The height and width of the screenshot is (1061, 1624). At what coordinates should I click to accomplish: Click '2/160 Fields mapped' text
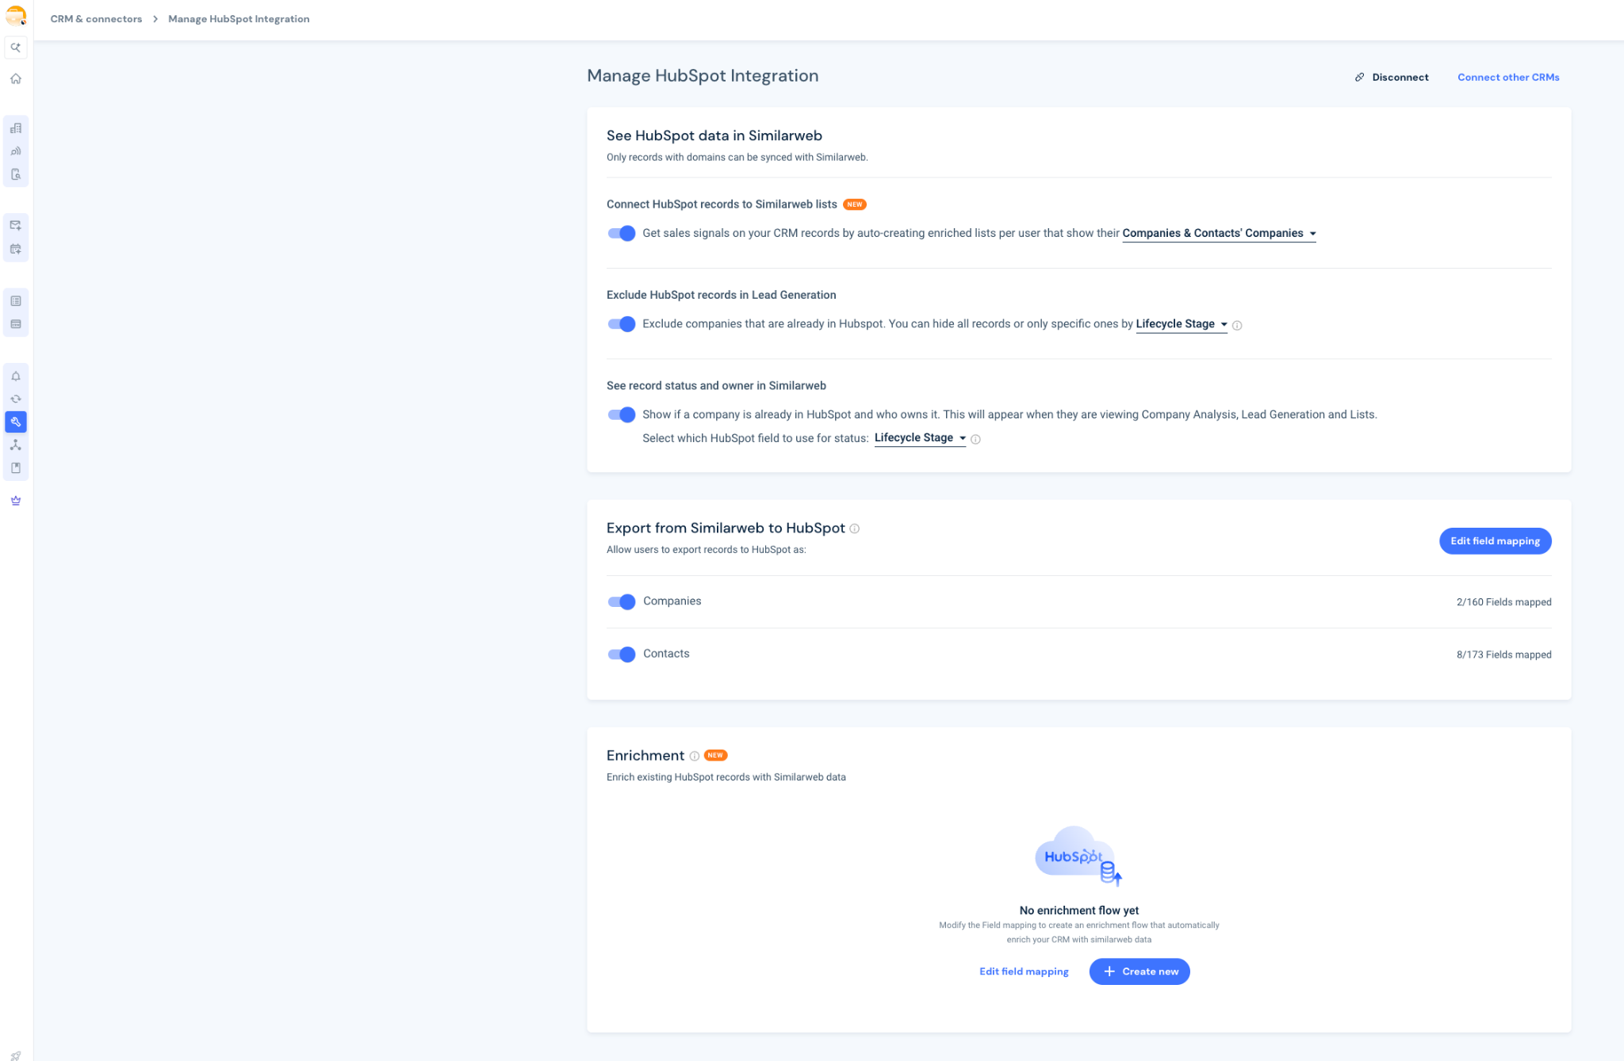1503,602
